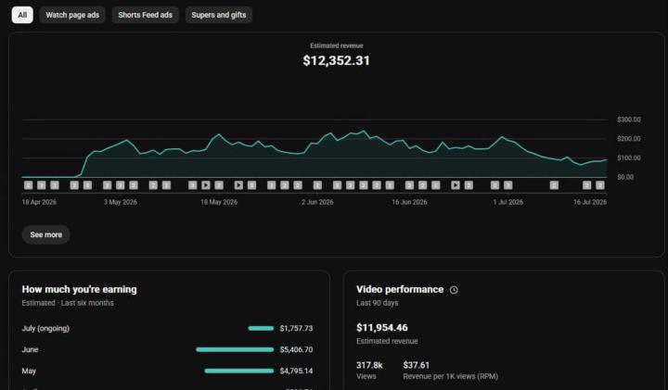Click the play-icon marker between 16 Jun and 1 Jul
The image size is (668, 390).
[456, 185]
